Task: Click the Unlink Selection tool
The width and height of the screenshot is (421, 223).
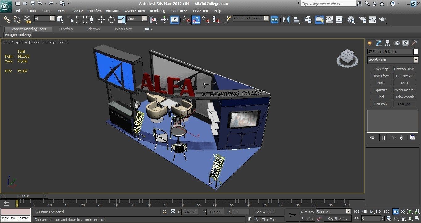Action: pyautogui.click(x=17, y=20)
